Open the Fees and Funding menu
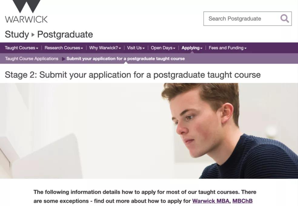This screenshot has width=298, height=206. pos(228,48)
